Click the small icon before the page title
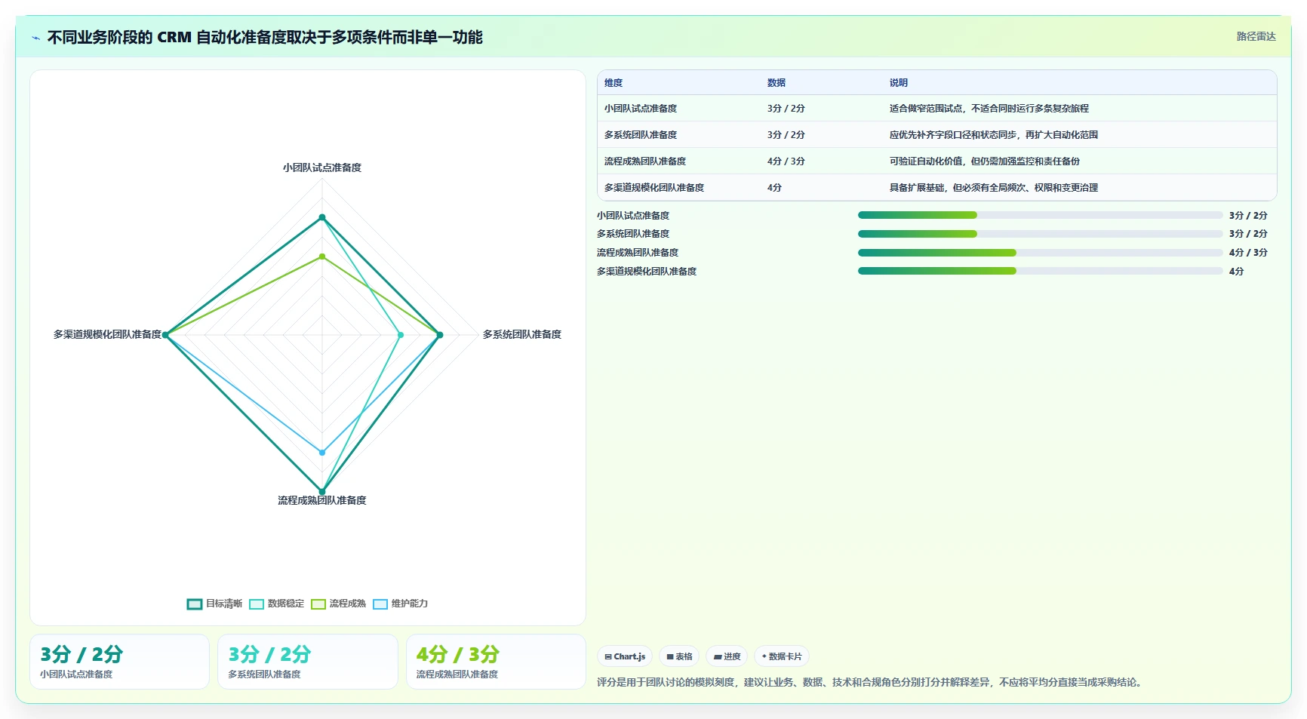 (x=35, y=38)
